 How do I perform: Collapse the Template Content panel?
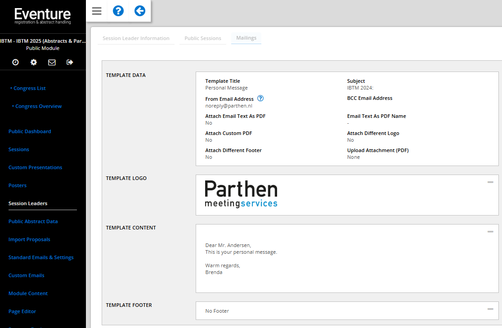click(490, 232)
